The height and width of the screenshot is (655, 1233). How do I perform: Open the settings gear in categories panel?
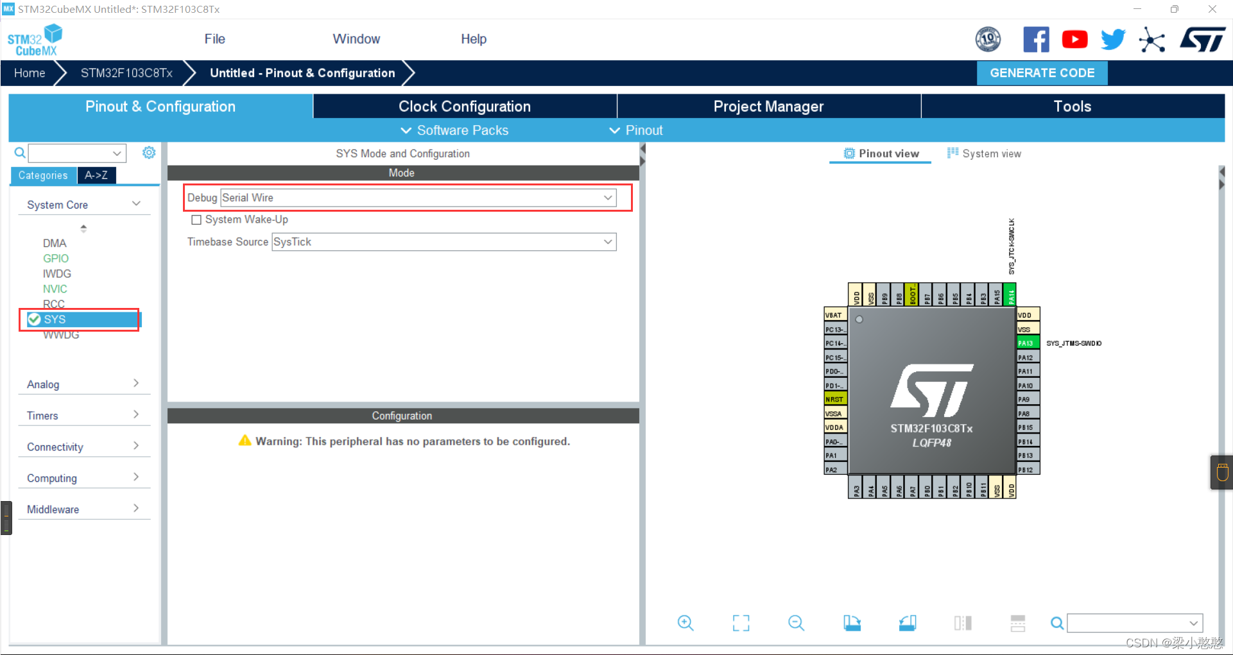149,153
